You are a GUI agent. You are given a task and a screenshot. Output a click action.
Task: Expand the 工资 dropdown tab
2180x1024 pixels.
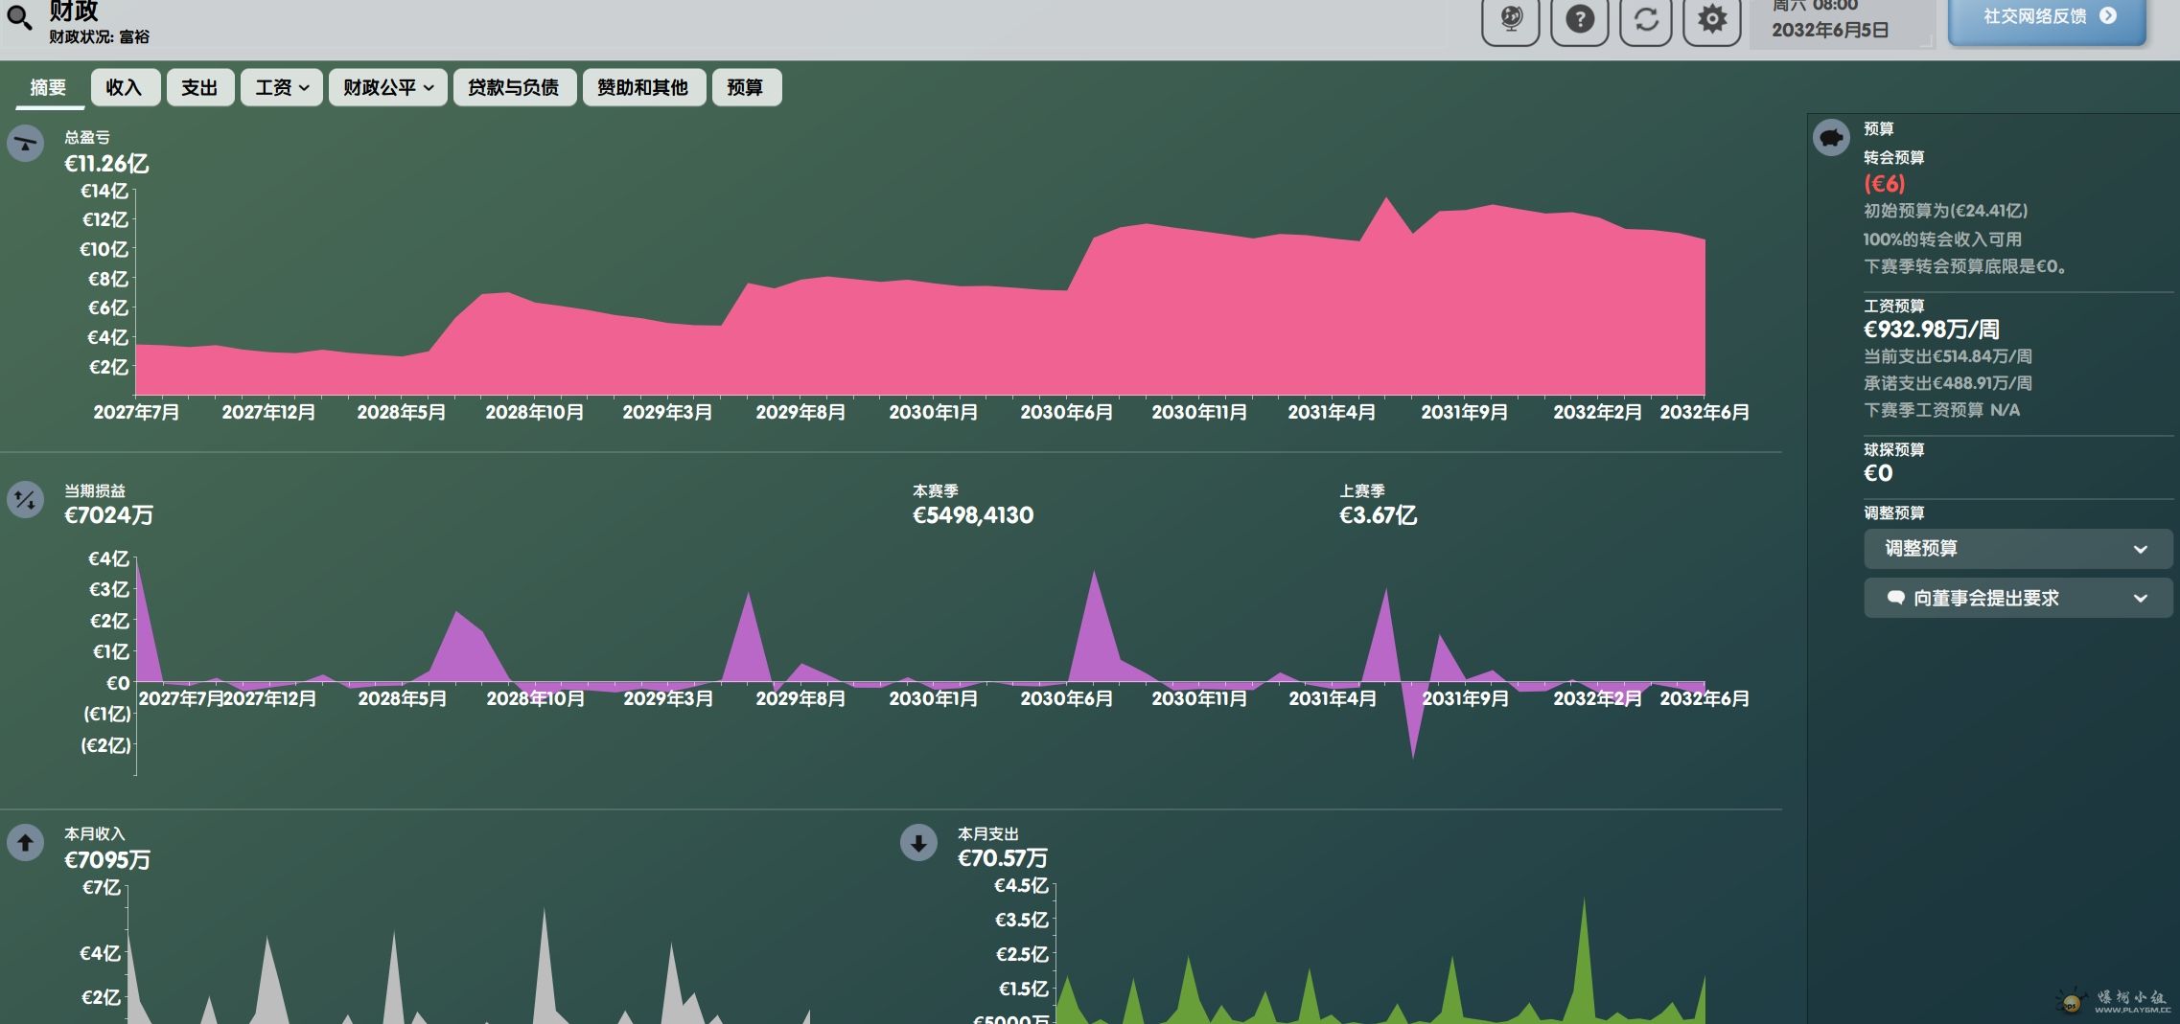click(282, 88)
